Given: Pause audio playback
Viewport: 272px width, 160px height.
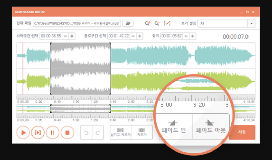Looking at the screenshot, I should point(53,132).
